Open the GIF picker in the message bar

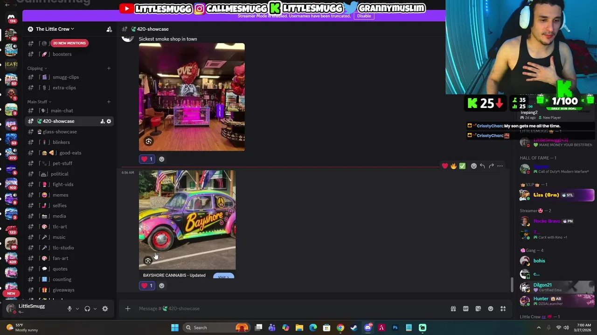point(465,308)
